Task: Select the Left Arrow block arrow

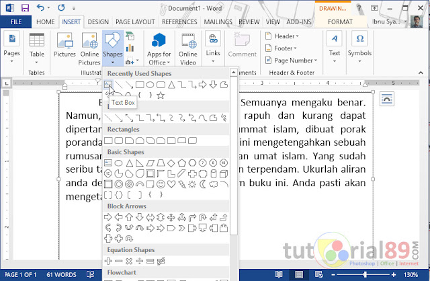Action: click(x=118, y=217)
